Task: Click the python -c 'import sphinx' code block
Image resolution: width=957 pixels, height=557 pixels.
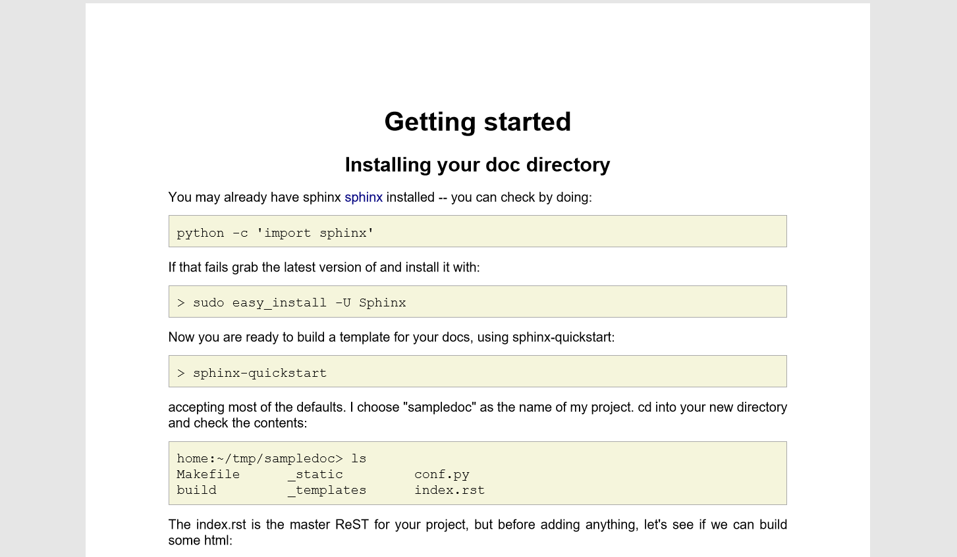Action: click(275, 233)
